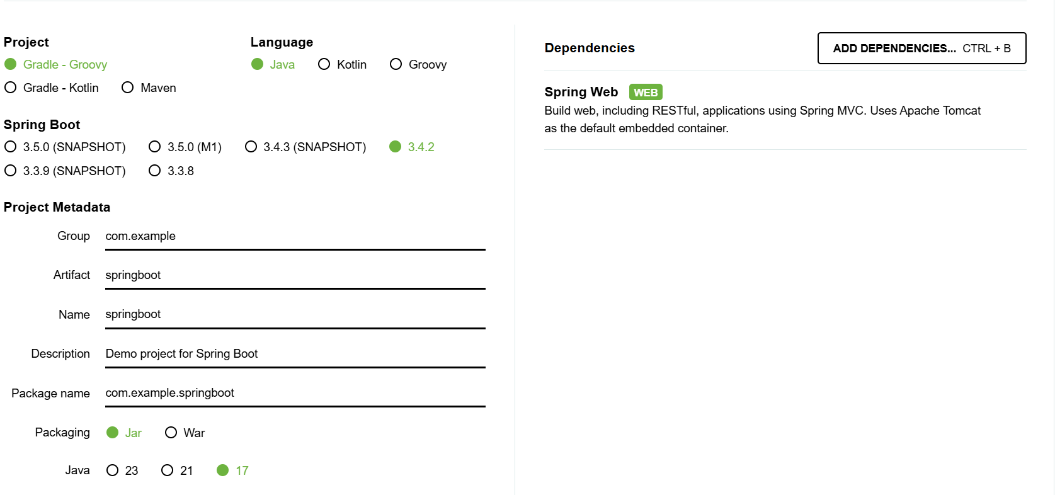
Task: Click the Package name label
Action: point(50,393)
